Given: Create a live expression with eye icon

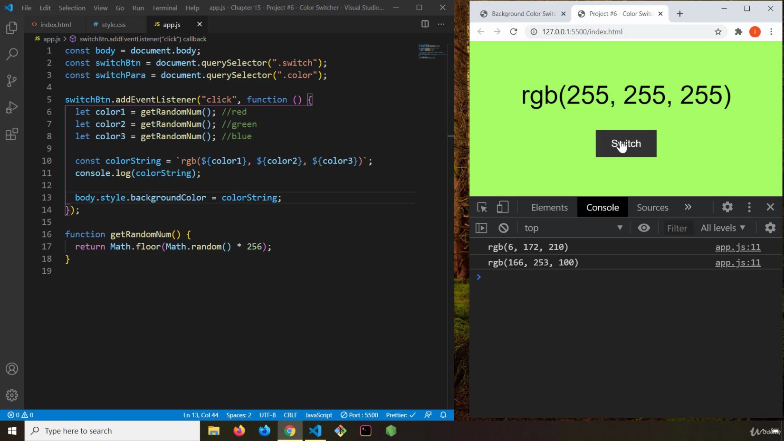Looking at the screenshot, I should point(644,228).
